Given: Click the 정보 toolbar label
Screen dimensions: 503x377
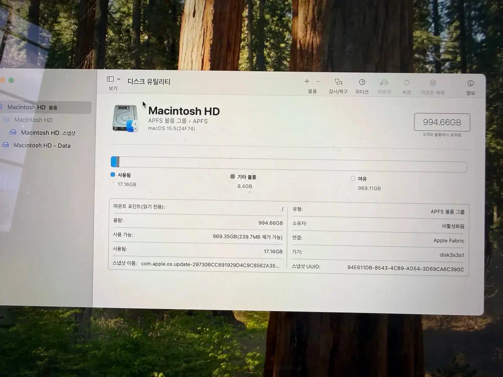Looking at the screenshot, I should 470,93.
